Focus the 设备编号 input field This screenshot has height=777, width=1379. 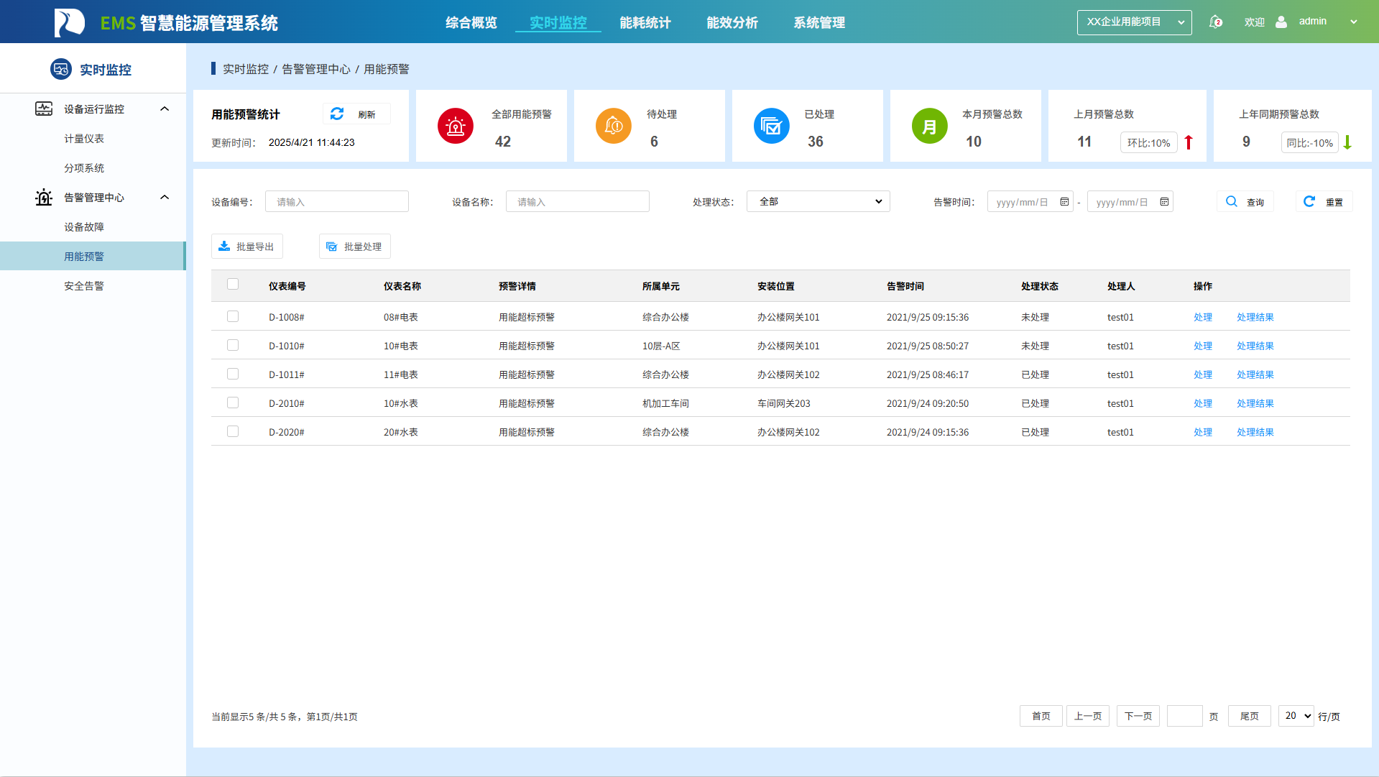337,201
